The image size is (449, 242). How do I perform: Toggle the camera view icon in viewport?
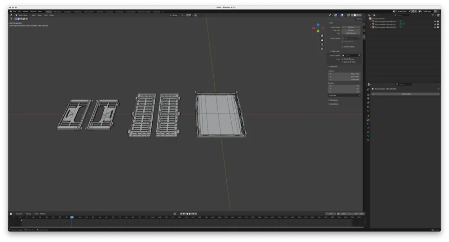point(322,44)
